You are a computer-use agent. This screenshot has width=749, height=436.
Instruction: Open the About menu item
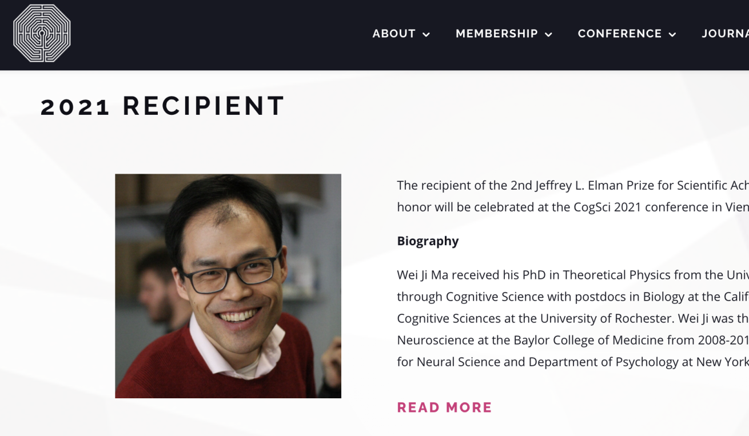pyautogui.click(x=394, y=34)
